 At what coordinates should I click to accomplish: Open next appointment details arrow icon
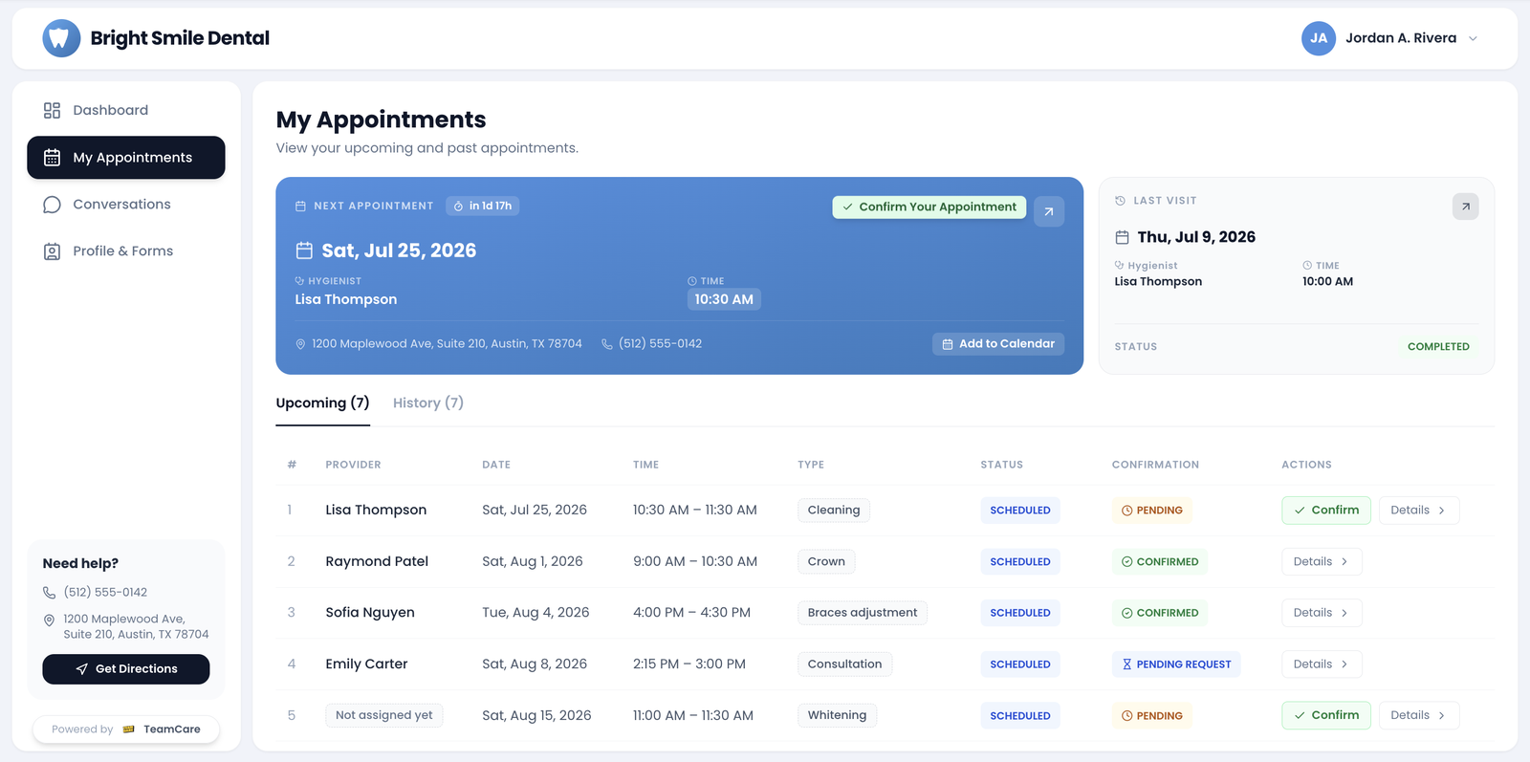click(1049, 211)
